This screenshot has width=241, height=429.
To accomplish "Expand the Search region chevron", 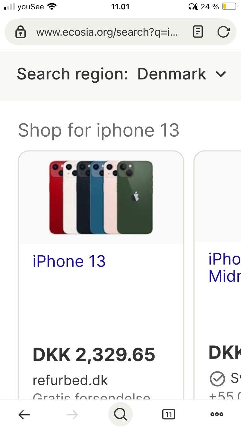I will click(221, 74).
